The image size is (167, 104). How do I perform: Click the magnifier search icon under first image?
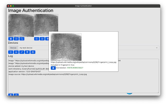22,39
